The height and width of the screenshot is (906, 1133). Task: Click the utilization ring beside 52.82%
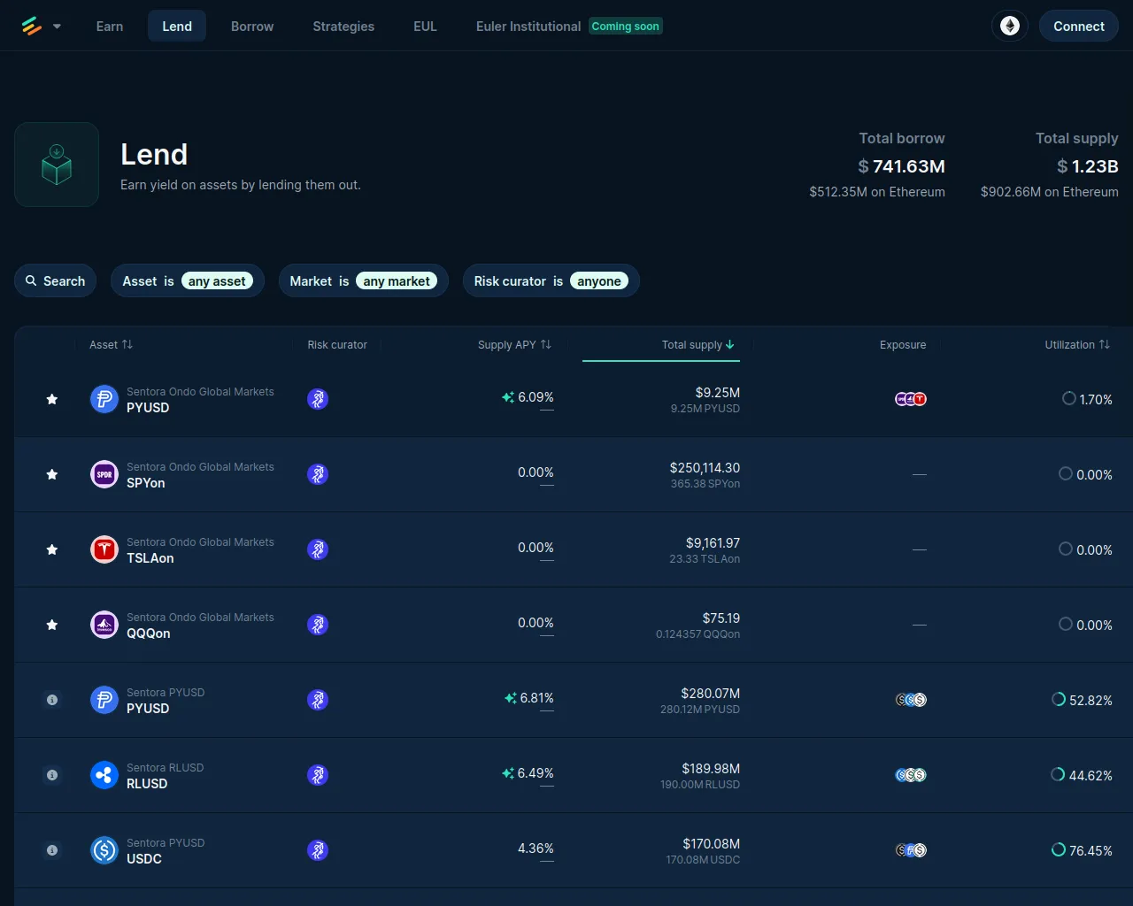tap(1058, 699)
